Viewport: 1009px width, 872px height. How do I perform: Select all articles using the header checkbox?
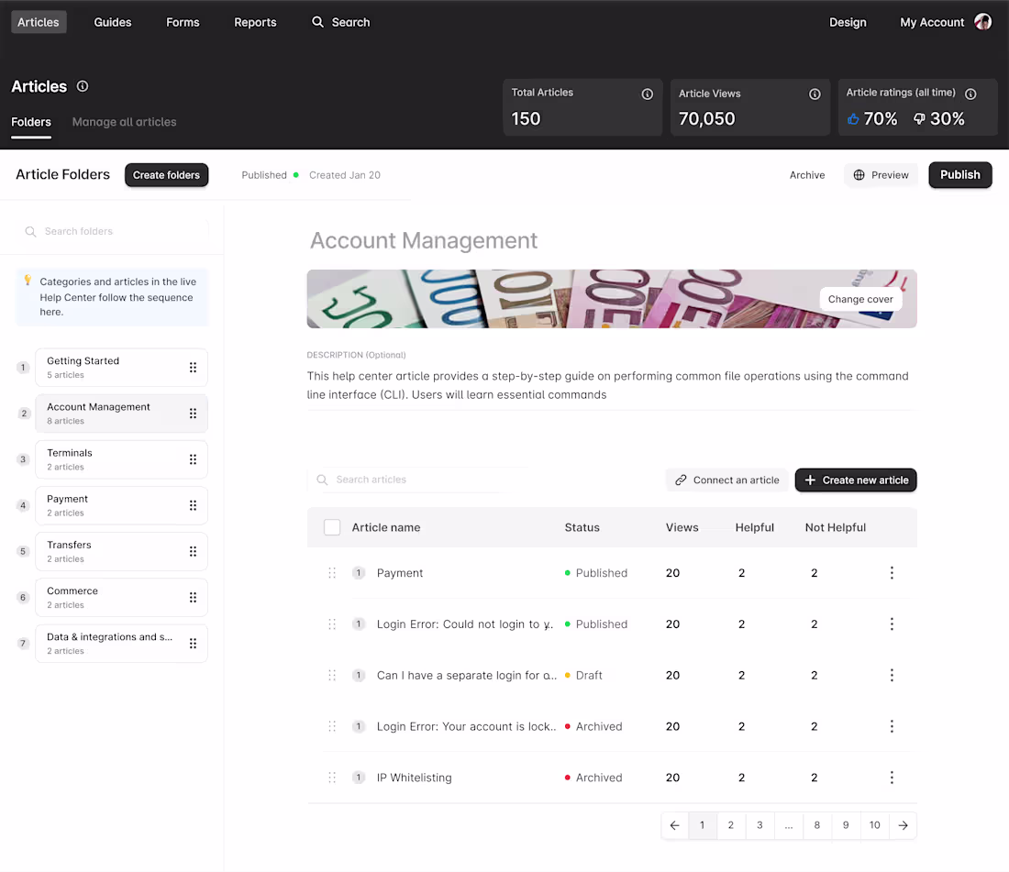coord(334,526)
